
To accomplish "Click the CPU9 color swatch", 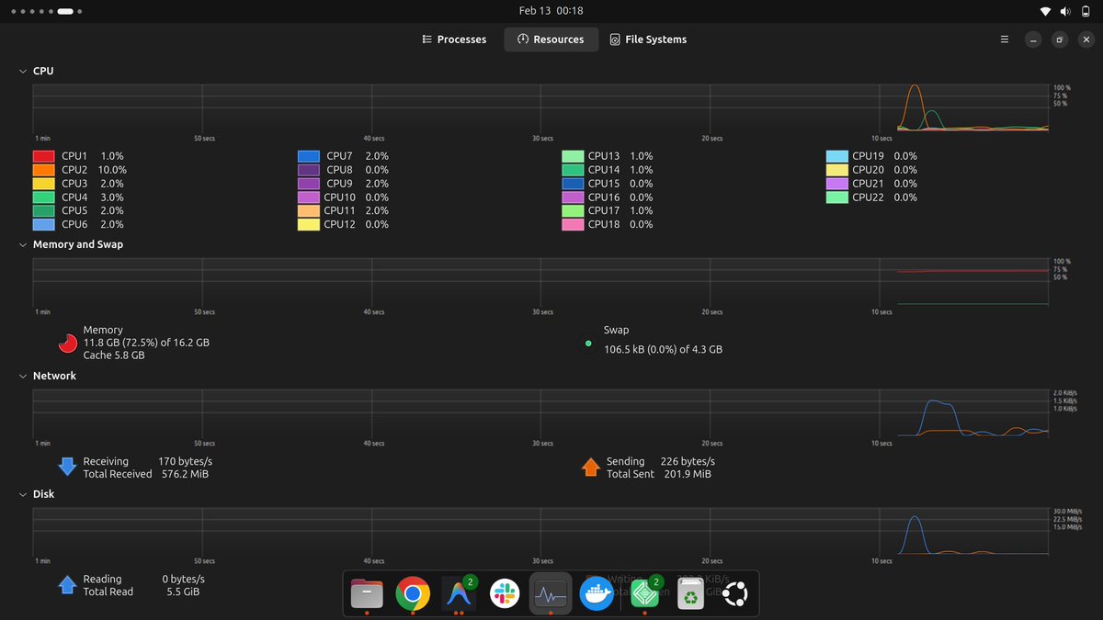I will pyautogui.click(x=308, y=184).
